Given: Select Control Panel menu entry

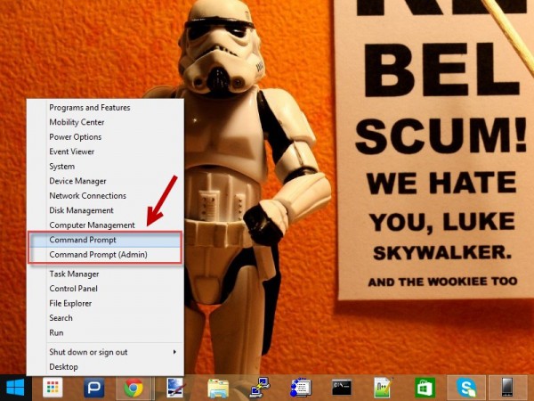Looking at the screenshot, I should tap(73, 289).
